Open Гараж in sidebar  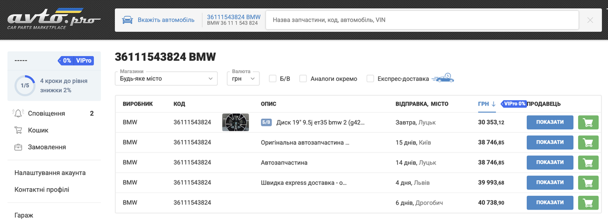pyautogui.click(x=24, y=215)
